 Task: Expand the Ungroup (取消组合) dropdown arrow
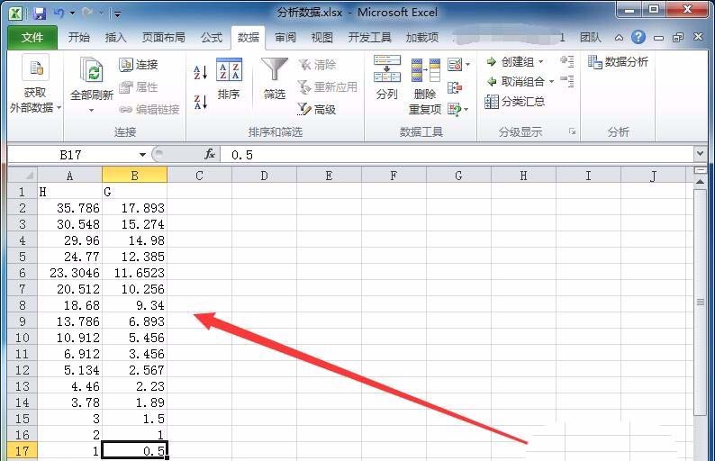[551, 82]
